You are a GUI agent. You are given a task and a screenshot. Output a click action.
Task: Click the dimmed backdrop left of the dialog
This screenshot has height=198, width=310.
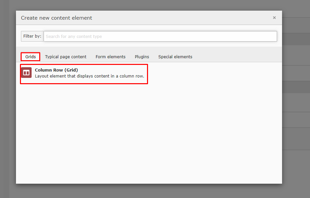point(8,100)
